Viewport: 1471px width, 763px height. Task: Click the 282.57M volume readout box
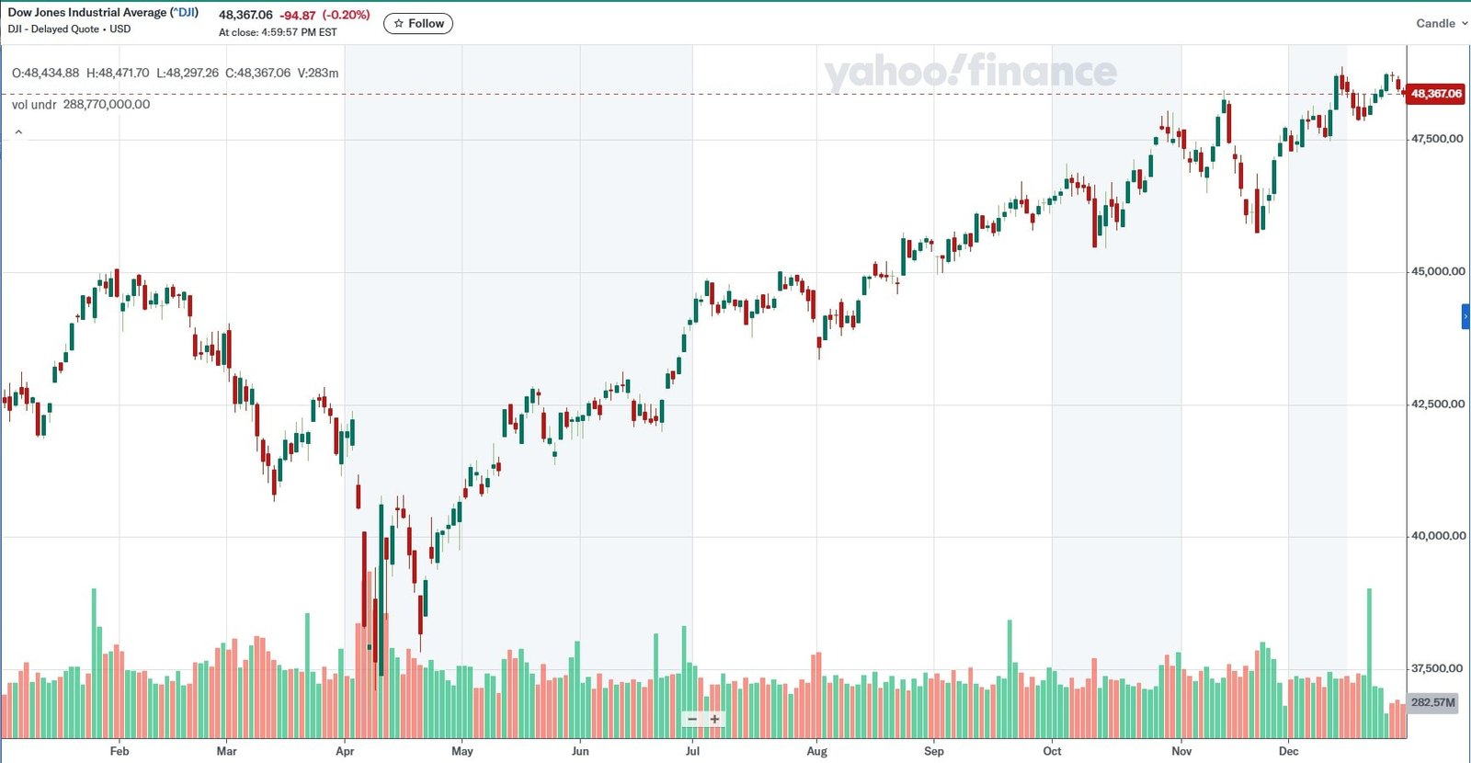(1431, 701)
